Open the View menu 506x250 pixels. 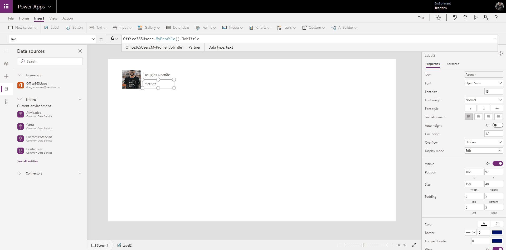click(53, 18)
